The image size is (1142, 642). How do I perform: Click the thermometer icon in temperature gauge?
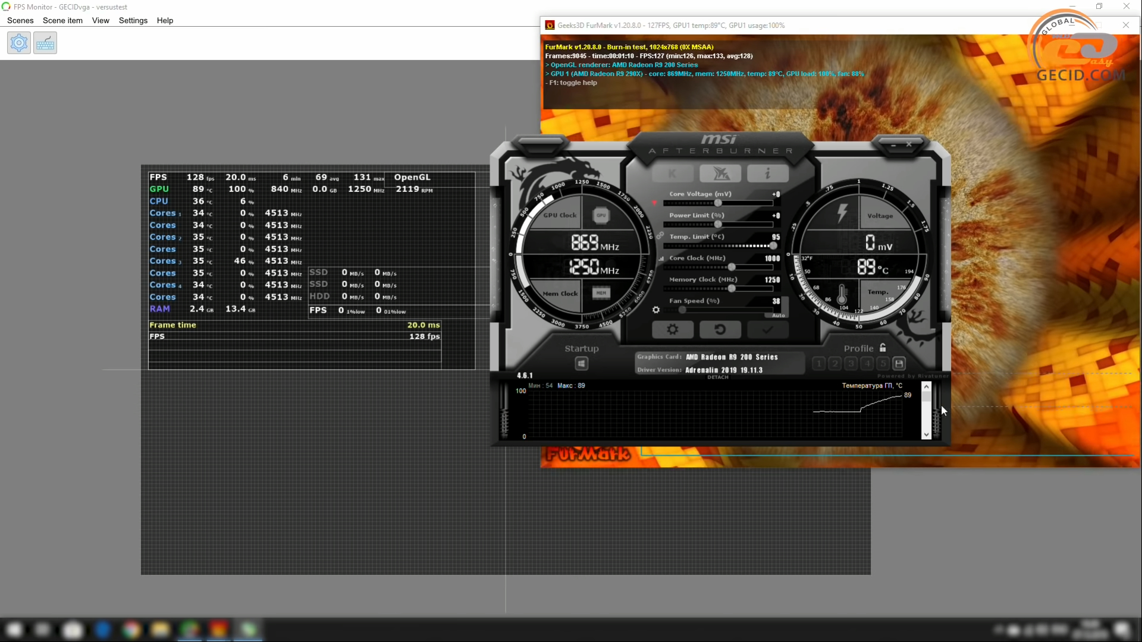click(x=842, y=294)
